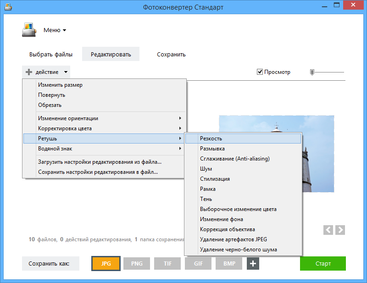Image resolution: width=367 pixels, height=283 pixels.
Task: Choose Обрезать action
Action: [x=105, y=105]
